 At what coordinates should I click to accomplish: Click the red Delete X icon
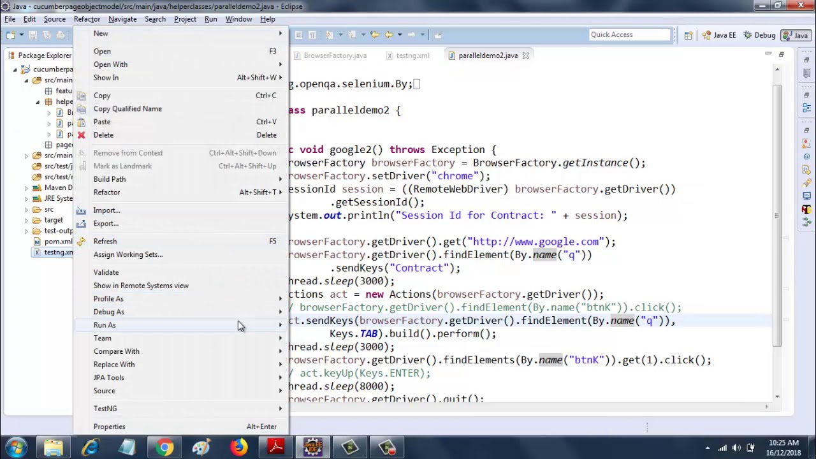[81, 135]
